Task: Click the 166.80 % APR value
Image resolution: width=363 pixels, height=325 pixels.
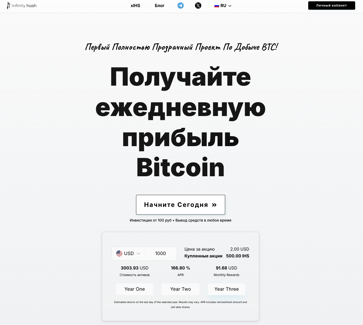Action: tap(181, 268)
